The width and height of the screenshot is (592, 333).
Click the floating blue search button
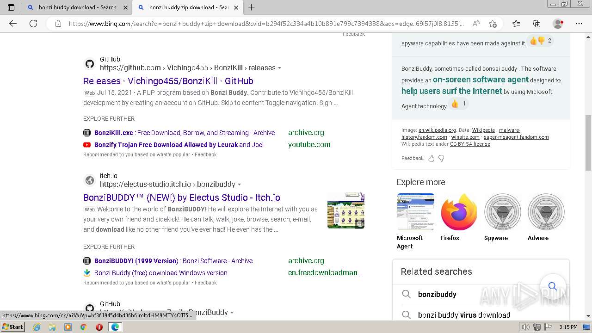pyautogui.click(x=552, y=286)
